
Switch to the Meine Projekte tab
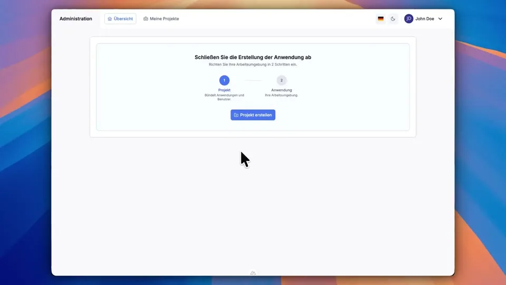161,19
